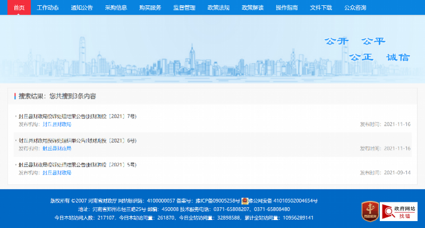This screenshot has width=425, height=228.
Task: Open the 豫公网安备 41010502004654号 link
Action: pos(283,201)
